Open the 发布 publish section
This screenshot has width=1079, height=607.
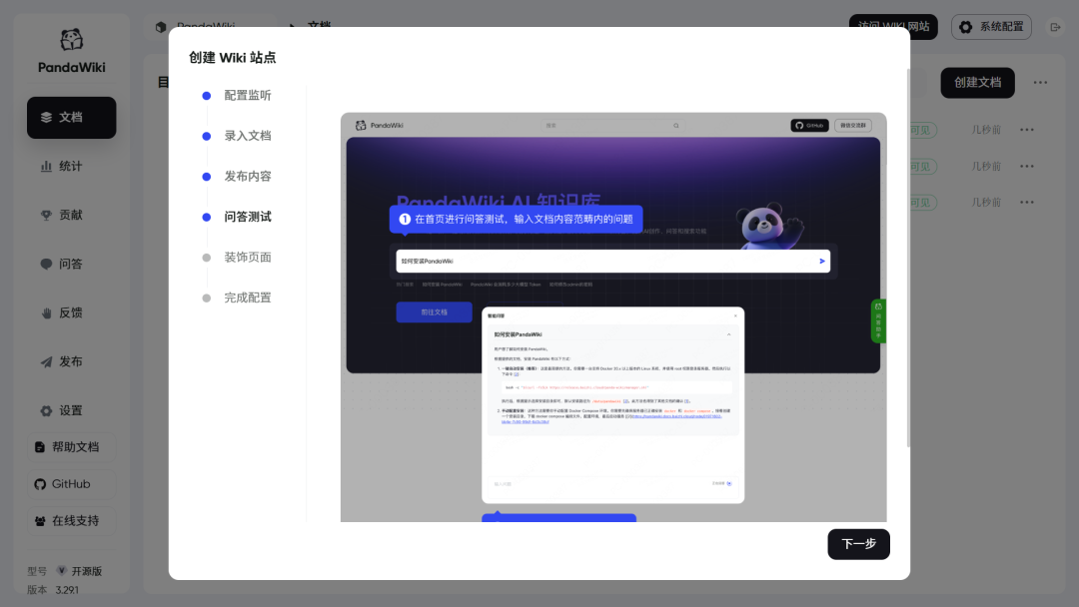pyautogui.click(x=72, y=361)
